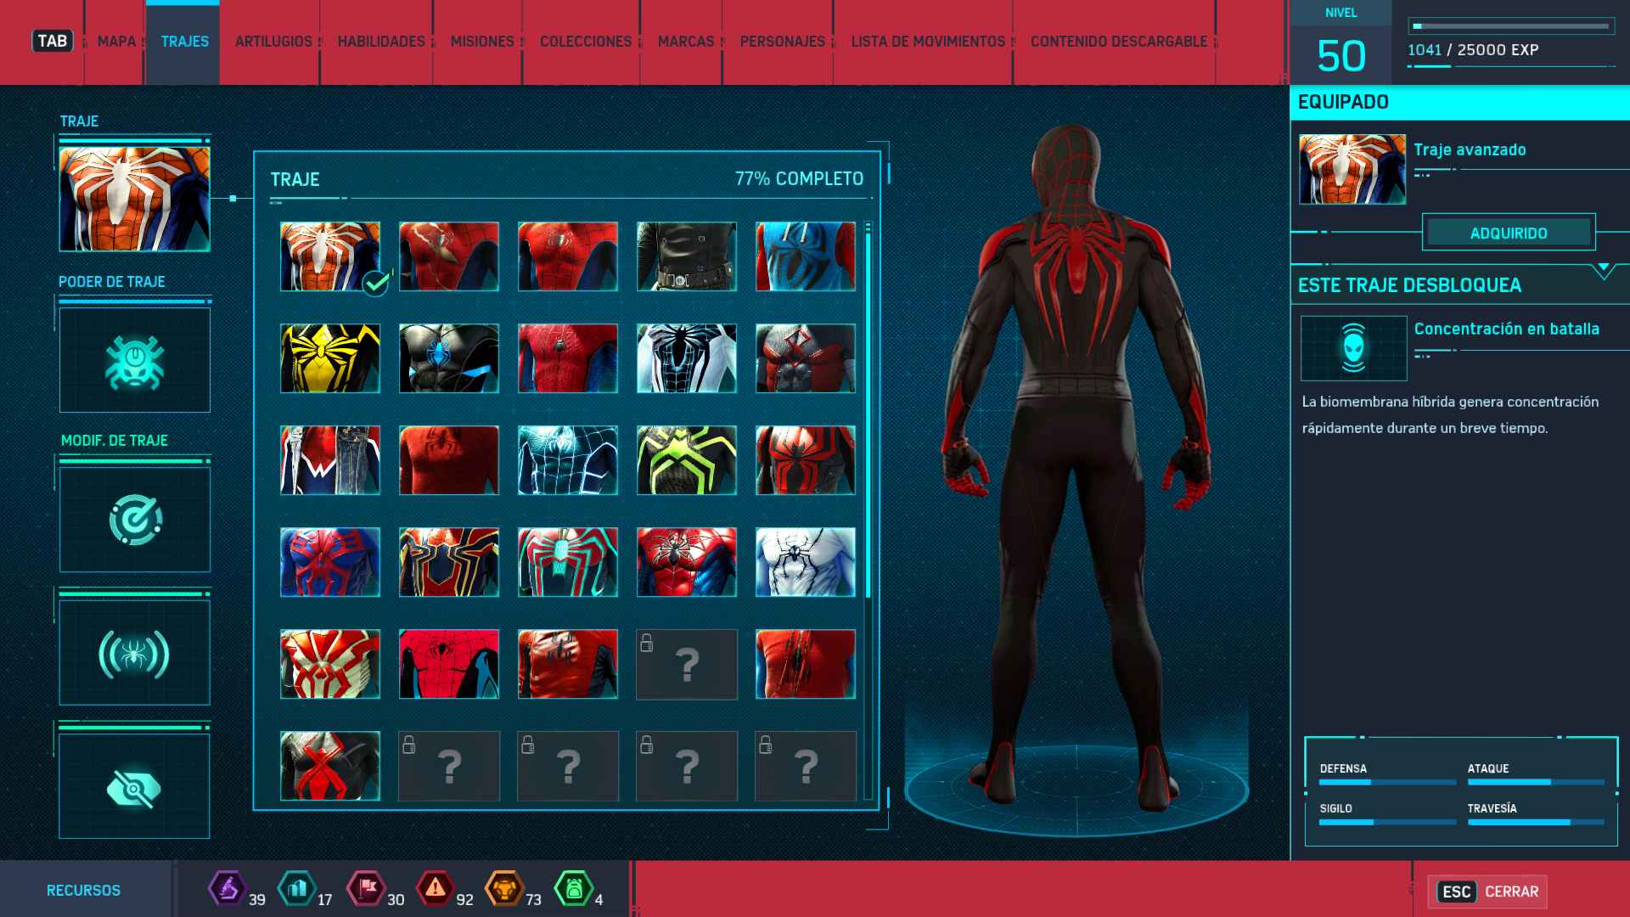Select the crossed-out eye stealth suit mod slot
This screenshot has height=917, width=1630.
point(134,788)
